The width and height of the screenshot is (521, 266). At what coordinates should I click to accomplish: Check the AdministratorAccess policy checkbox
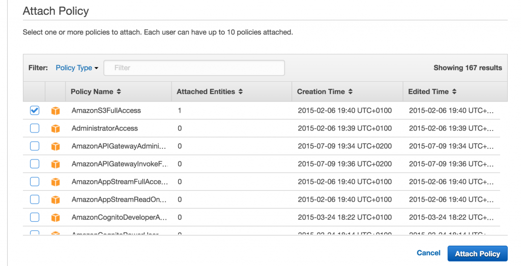click(35, 128)
